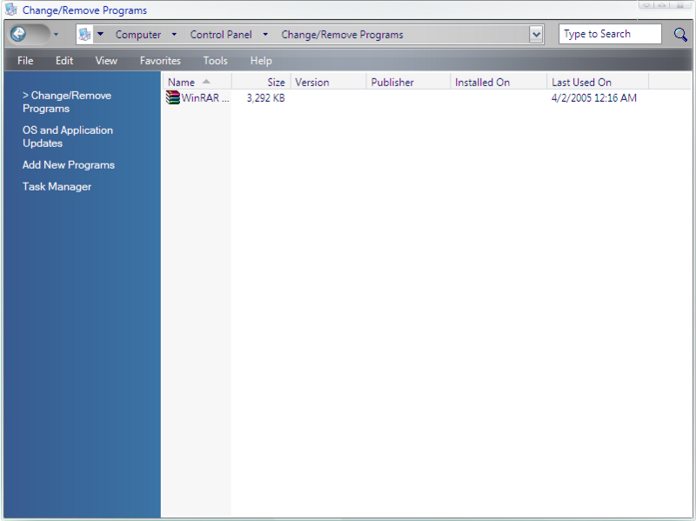The image size is (696, 521).
Task: Click Change/Remove Programs breadcrumb segment
Action: pyautogui.click(x=342, y=35)
